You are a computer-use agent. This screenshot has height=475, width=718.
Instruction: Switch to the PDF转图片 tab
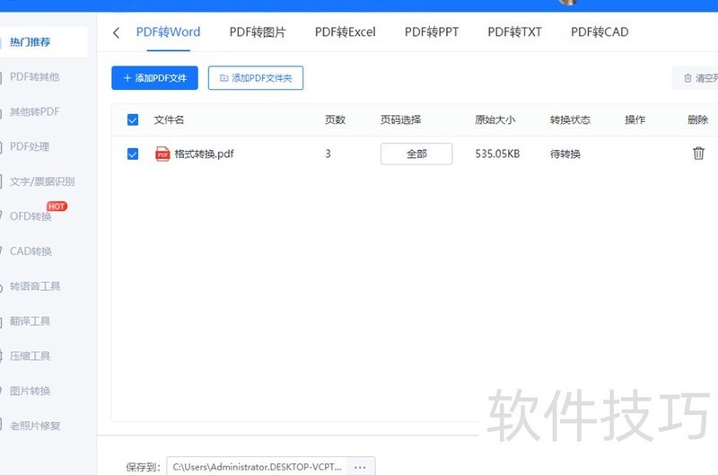pos(258,32)
